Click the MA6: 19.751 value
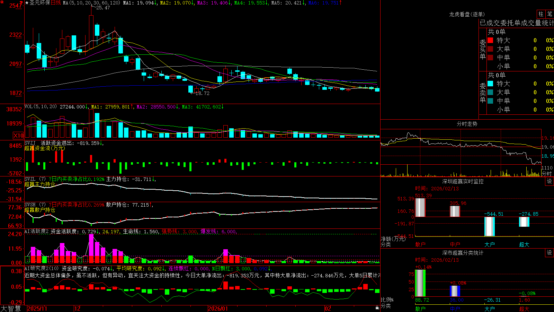This screenshot has height=312, width=554. point(325,3)
